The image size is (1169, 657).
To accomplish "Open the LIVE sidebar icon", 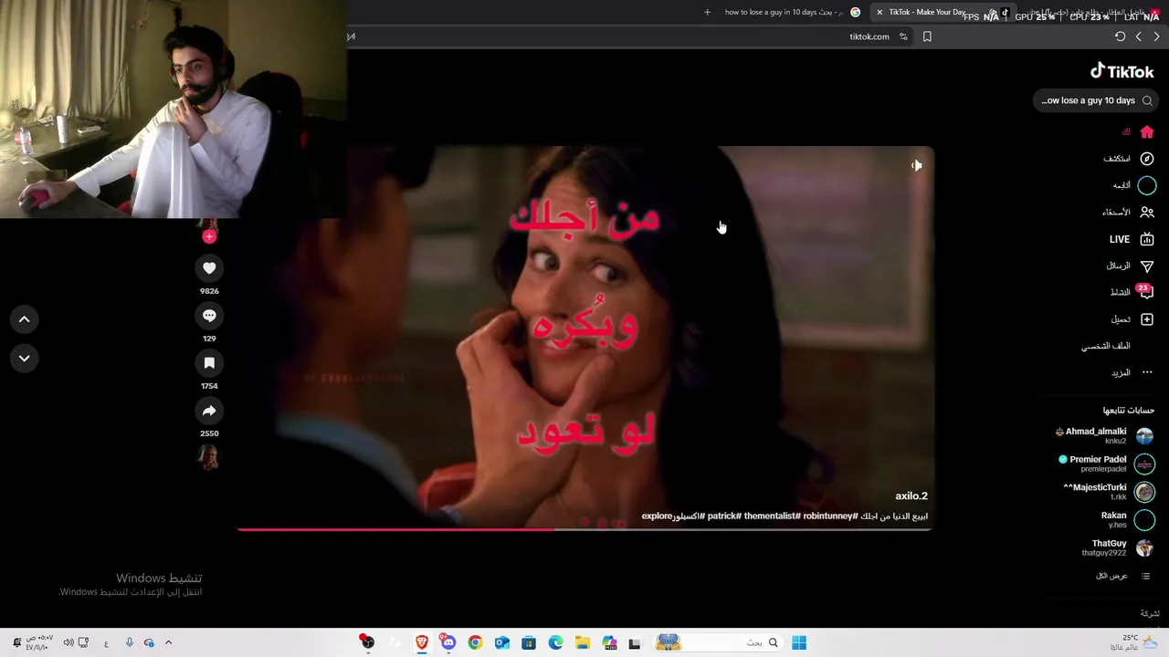I will (1147, 239).
